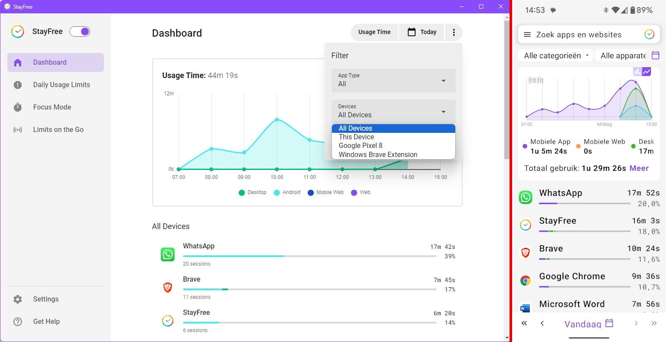Click the Today date button
Viewport: 666px width, 342px height.
(422, 32)
